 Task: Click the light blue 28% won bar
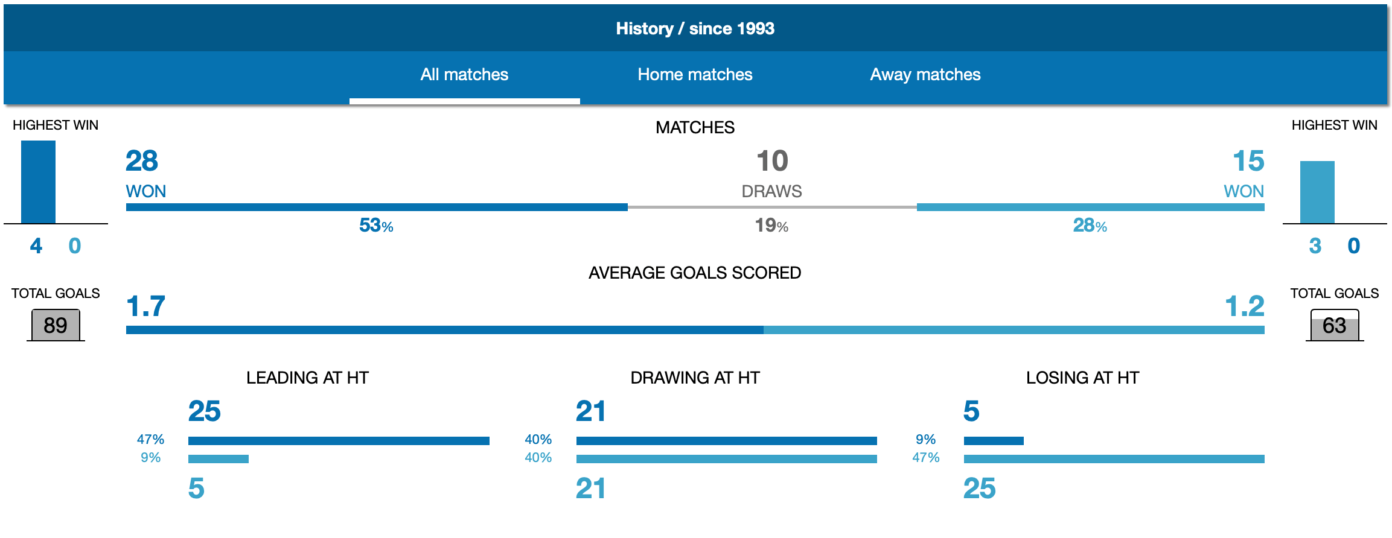click(x=1091, y=207)
